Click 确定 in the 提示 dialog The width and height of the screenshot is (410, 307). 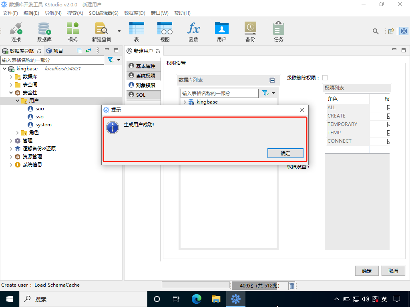[285, 153]
